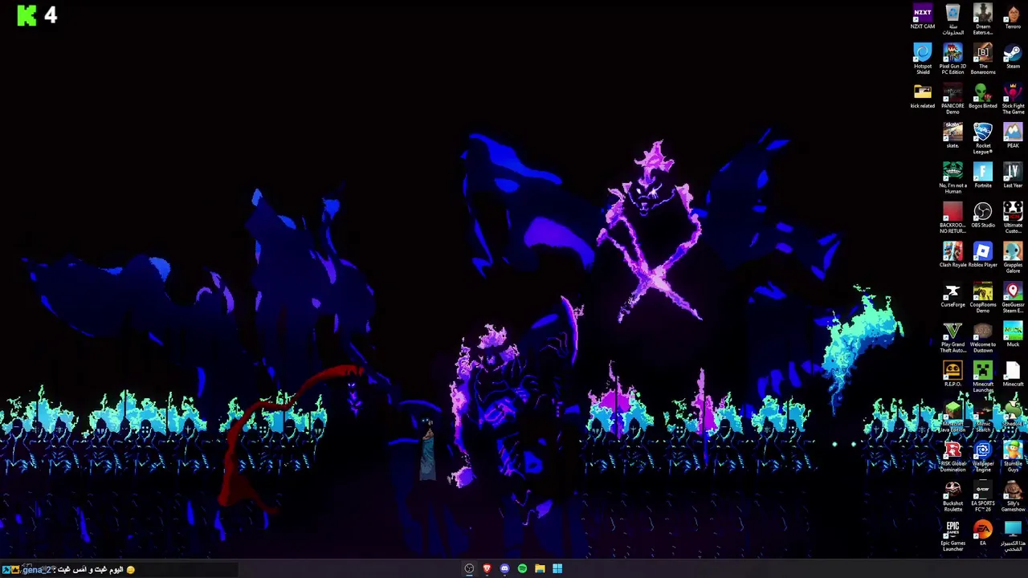Open the Ultimate Custom Night shortcut
This screenshot has width=1028, height=578.
pos(1013,218)
